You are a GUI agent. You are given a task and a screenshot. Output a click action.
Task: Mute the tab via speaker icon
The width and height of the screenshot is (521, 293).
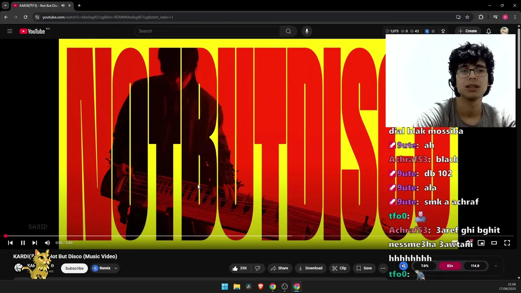[x=63, y=6]
